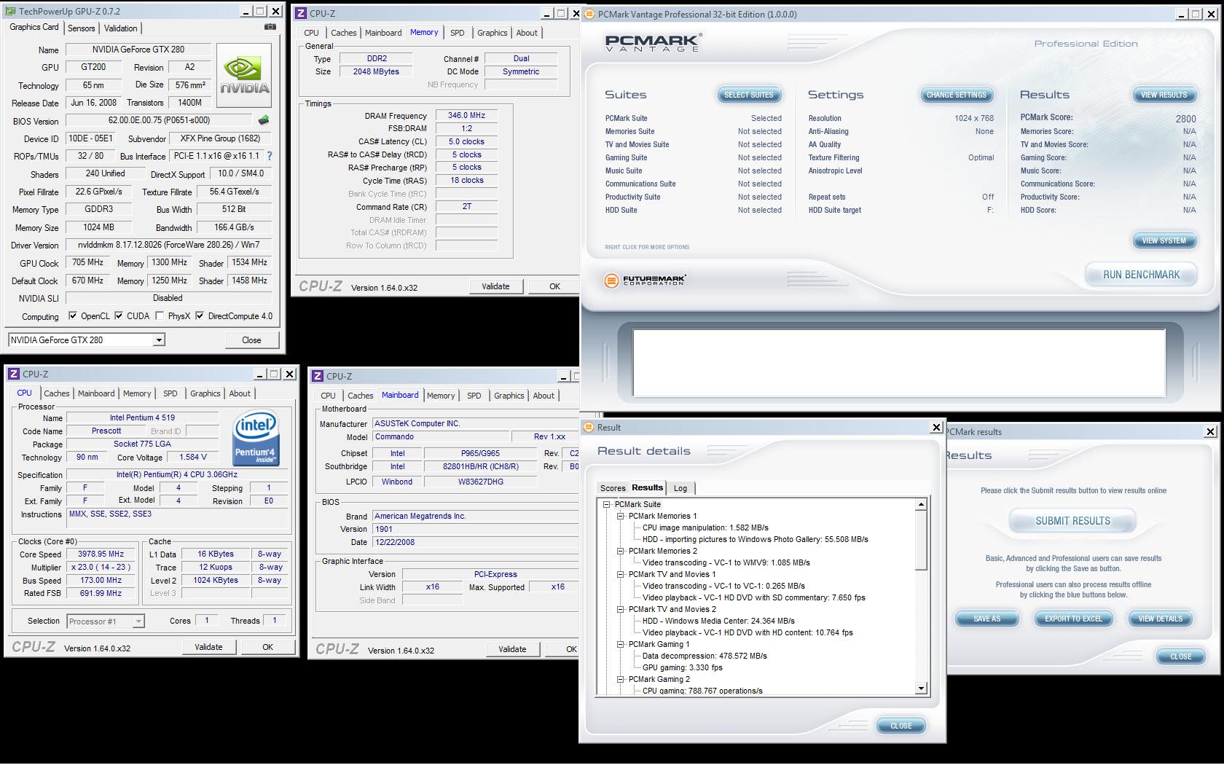
Task: Collapse the PCMark Gaming 2 node
Action: point(621,679)
